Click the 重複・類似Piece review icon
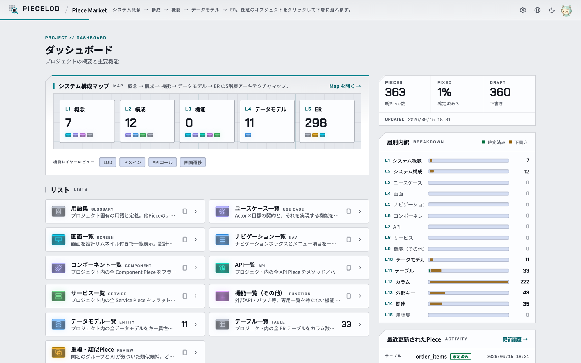Screen dimensions: 581x363 58,352
